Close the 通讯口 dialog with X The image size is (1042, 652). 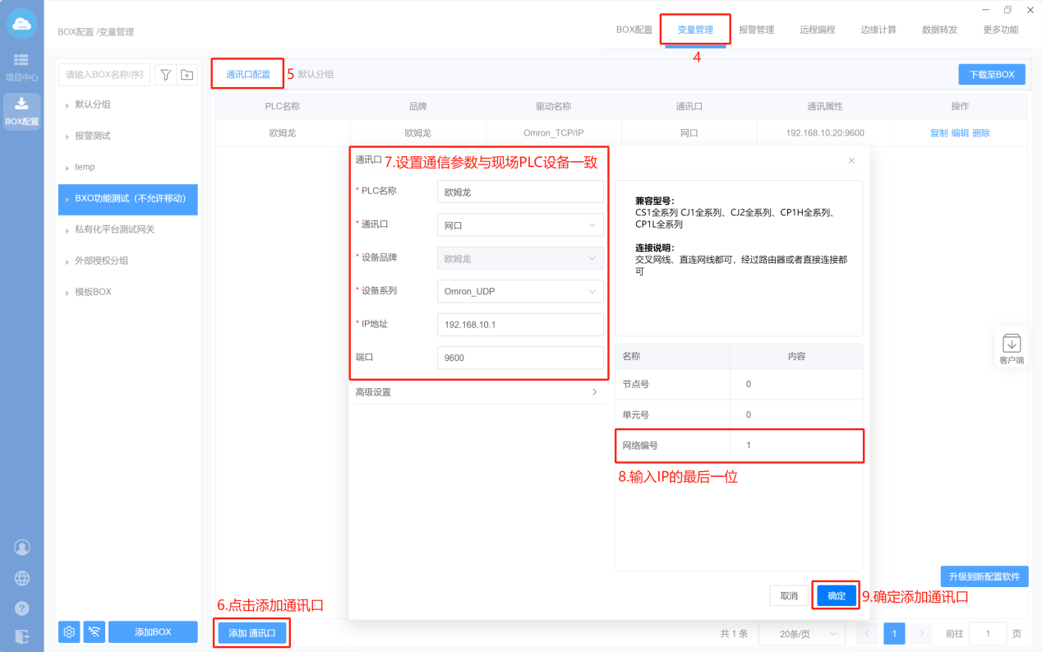pos(851,160)
